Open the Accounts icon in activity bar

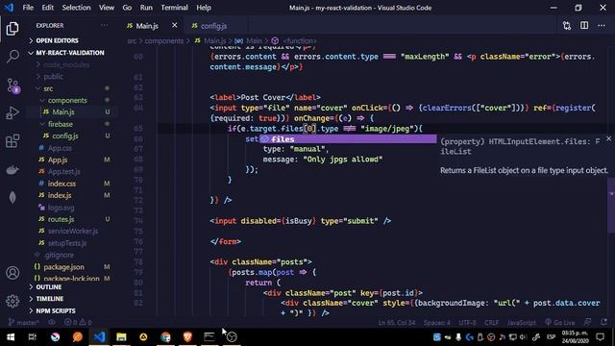click(x=12, y=273)
